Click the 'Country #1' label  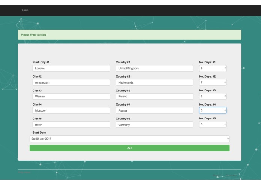point(123,62)
